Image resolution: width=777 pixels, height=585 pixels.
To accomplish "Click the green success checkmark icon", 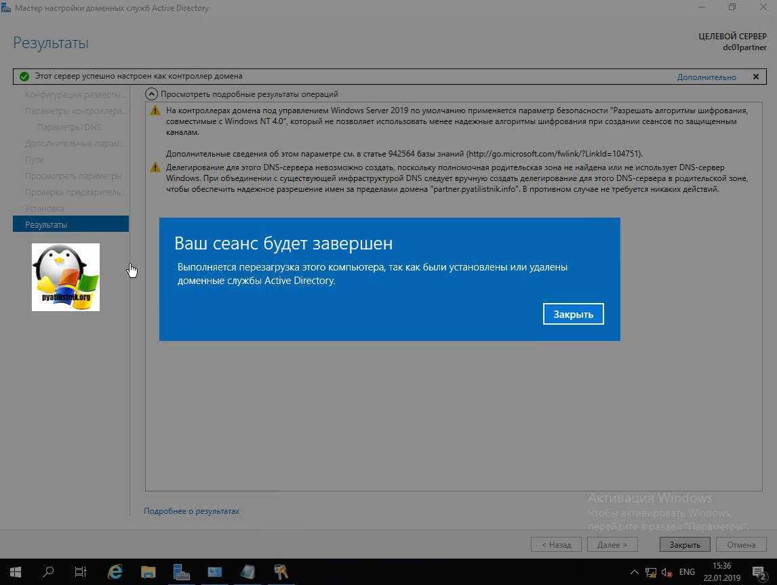I will tap(24, 77).
